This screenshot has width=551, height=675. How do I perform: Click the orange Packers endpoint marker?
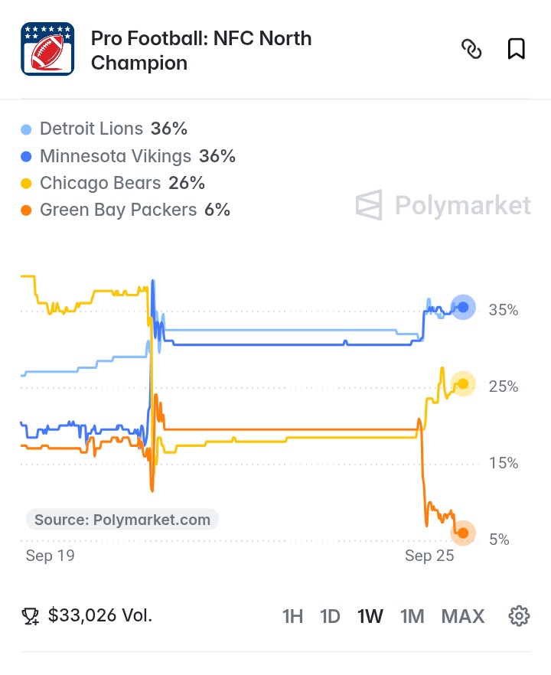pos(463,533)
